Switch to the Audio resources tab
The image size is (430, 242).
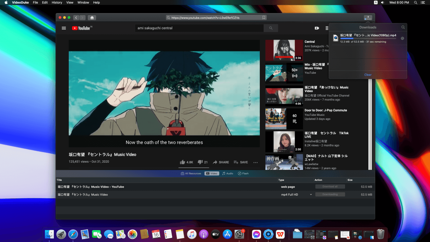pos(228,174)
